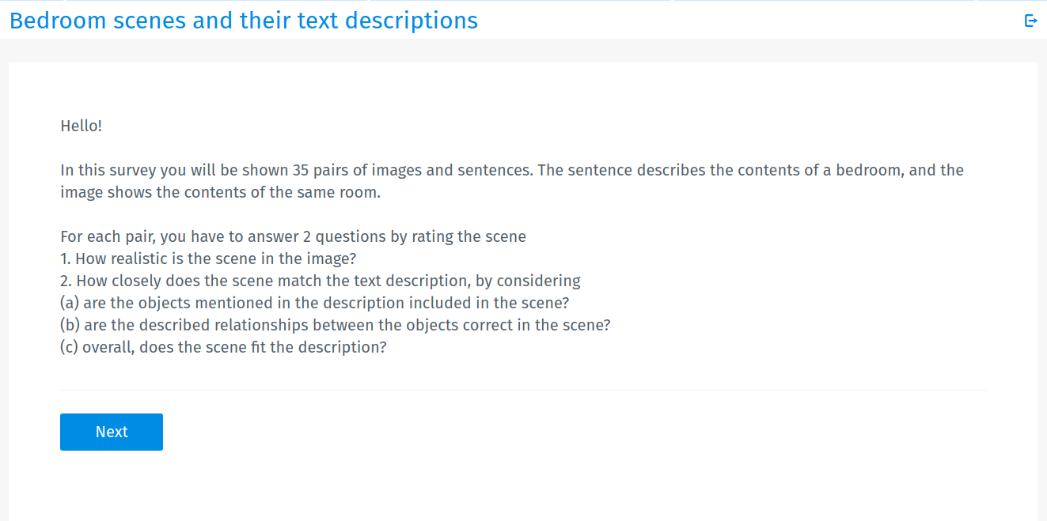Click the Next button
This screenshot has height=521, width=1047.
pos(112,432)
